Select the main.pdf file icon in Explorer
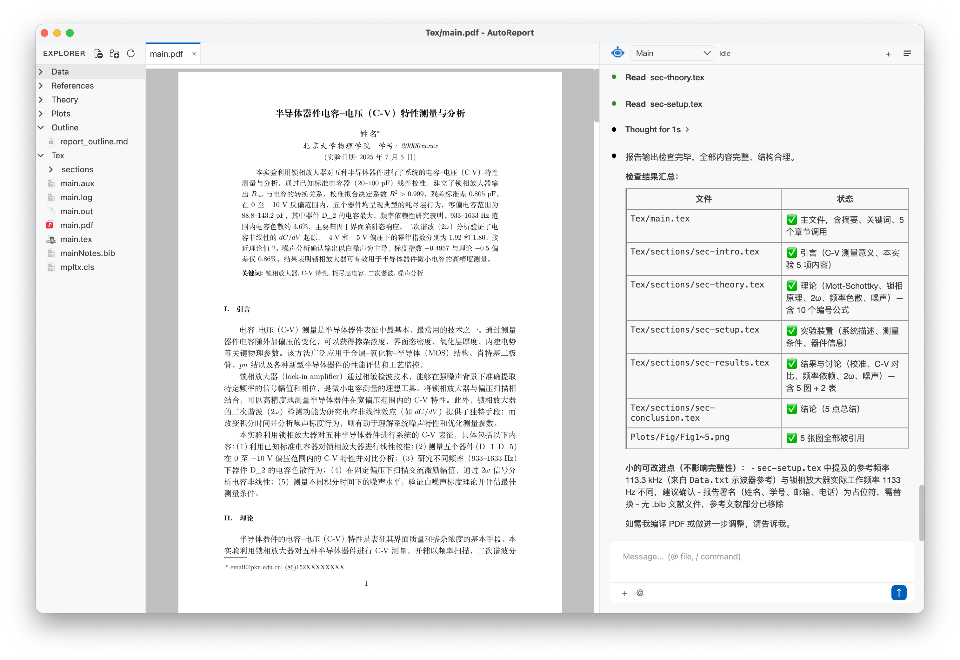 click(50, 225)
